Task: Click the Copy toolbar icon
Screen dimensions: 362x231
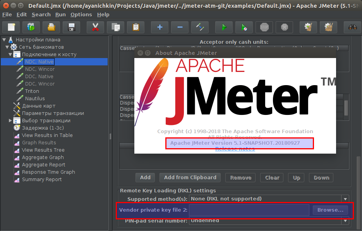Action: (x=116, y=27)
